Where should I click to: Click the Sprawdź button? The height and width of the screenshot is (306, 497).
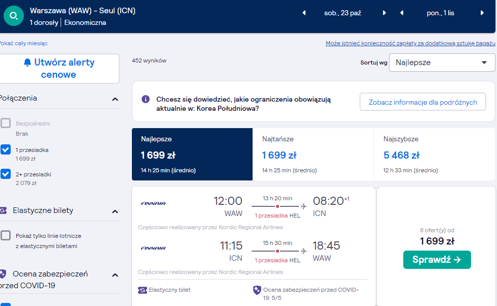coord(437,259)
